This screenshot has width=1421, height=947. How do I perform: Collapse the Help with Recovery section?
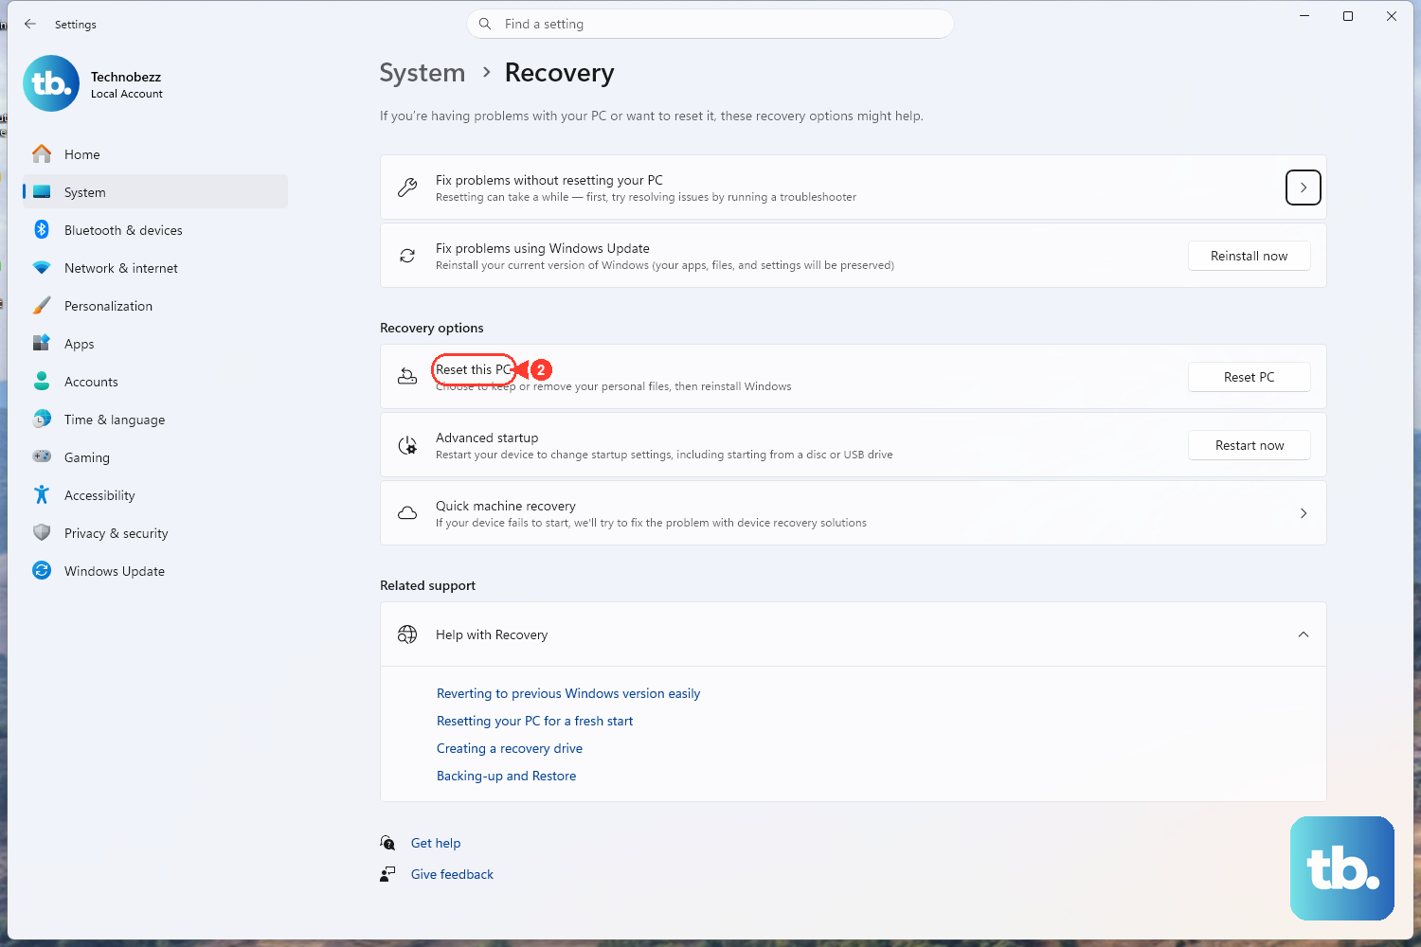(1304, 634)
